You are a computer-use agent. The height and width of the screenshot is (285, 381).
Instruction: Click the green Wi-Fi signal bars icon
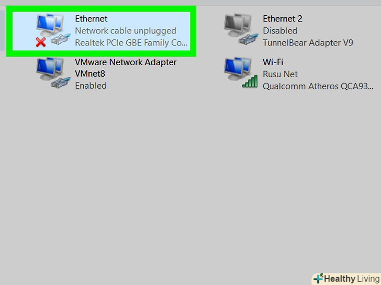(x=250, y=81)
